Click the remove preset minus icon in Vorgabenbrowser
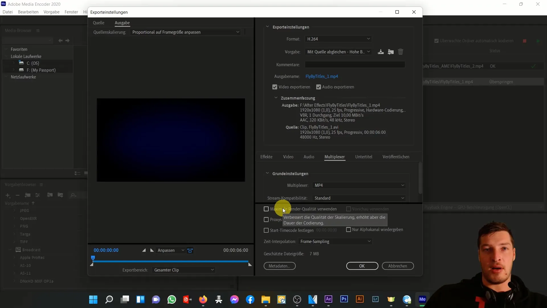547x308 pixels. (17, 195)
